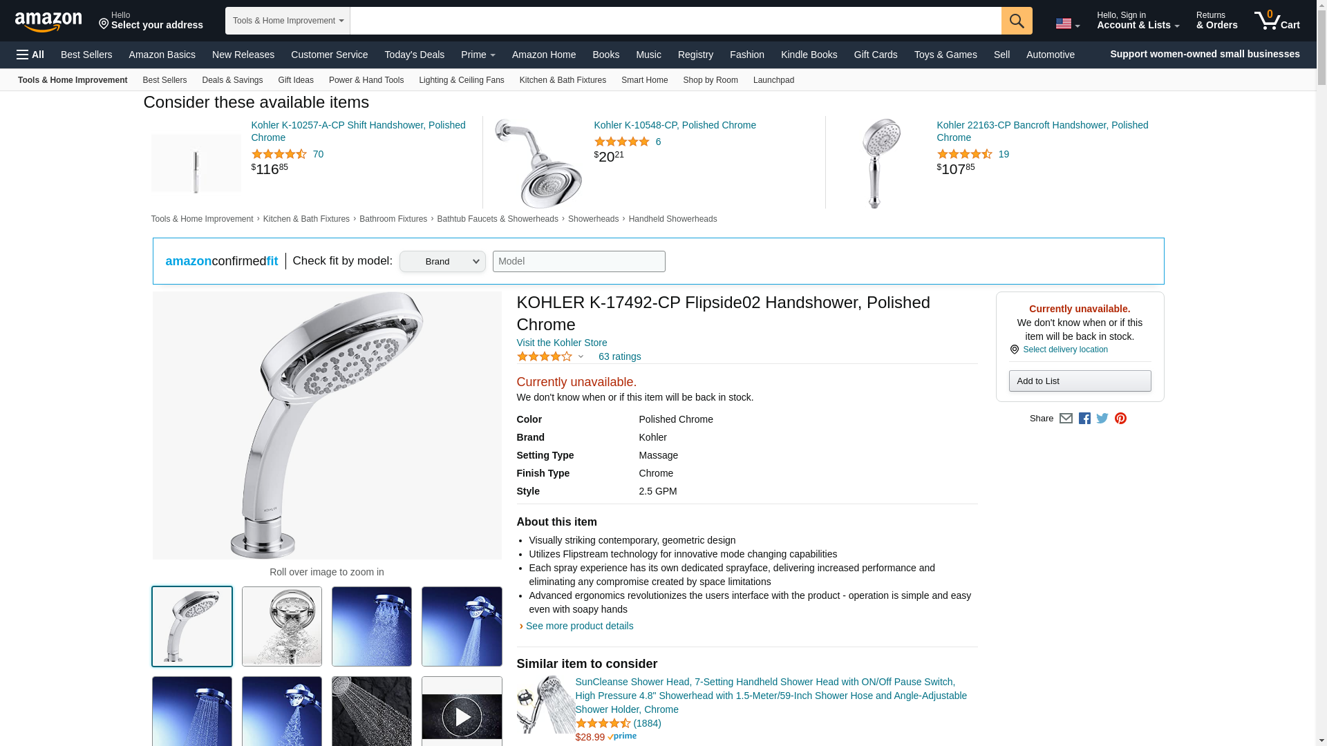Share product on Twitter
The image size is (1327, 746).
pyautogui.click(x=1102, y=419)
